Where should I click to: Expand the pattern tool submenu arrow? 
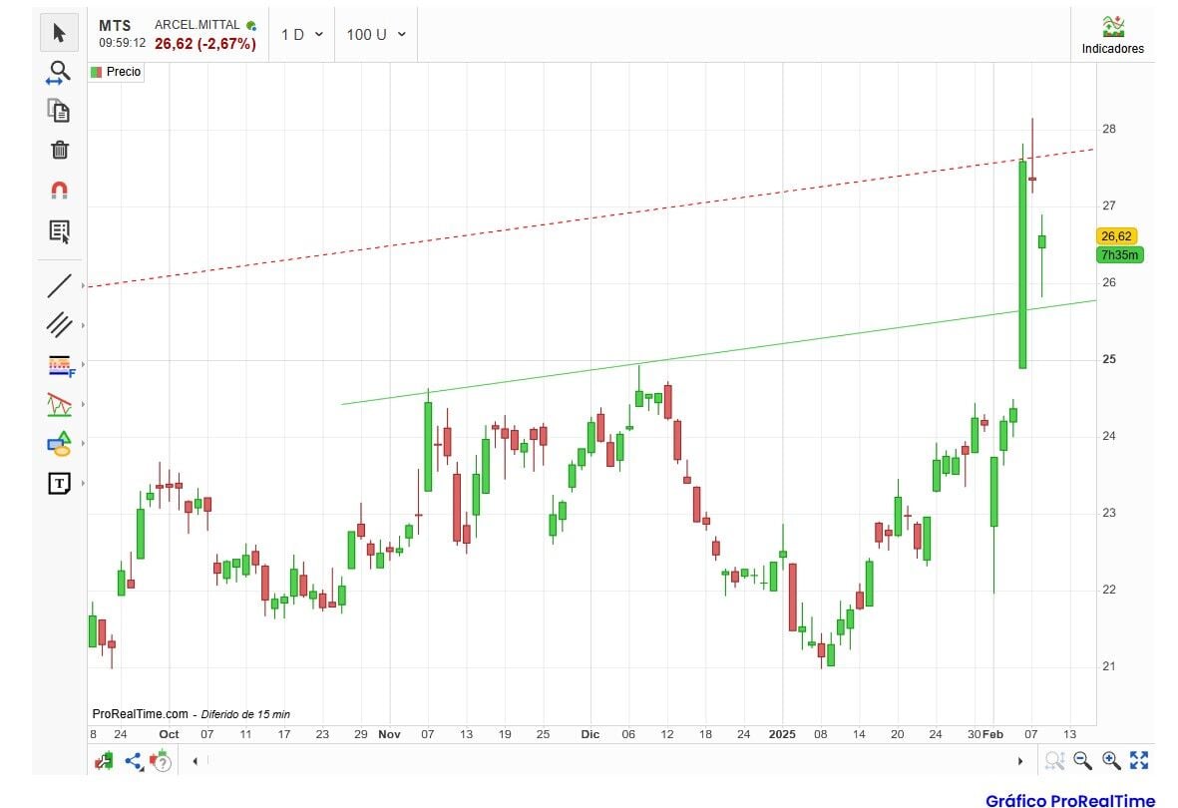click(83, 404)
